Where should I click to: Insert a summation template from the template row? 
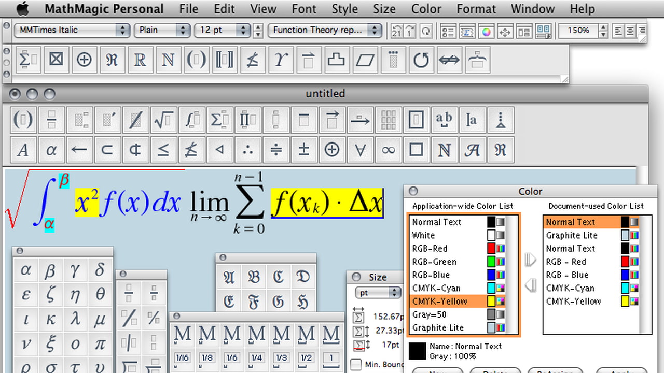coord(219,120)
